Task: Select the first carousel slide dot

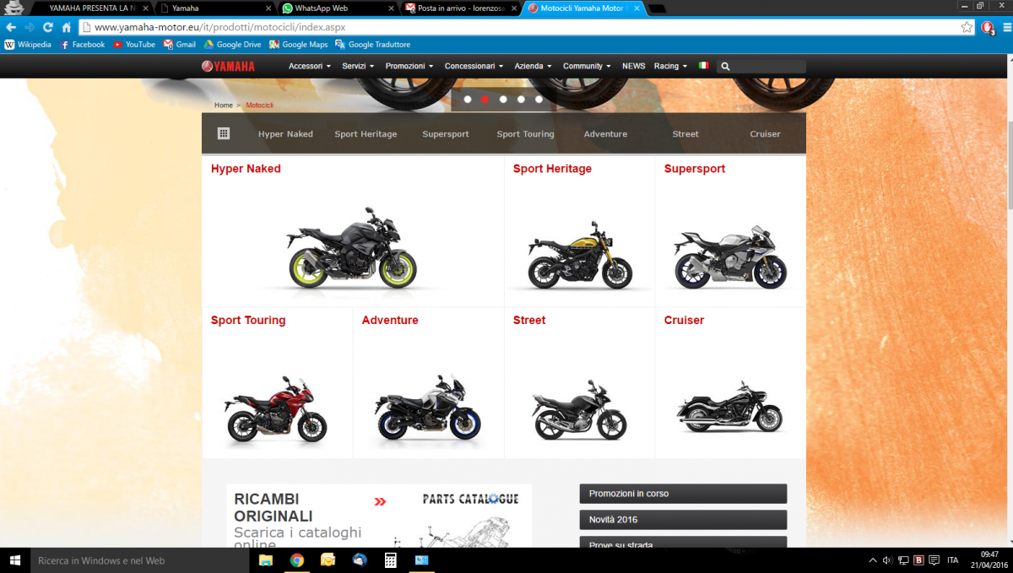Action: pyautogui.click(x=468, y=100)
